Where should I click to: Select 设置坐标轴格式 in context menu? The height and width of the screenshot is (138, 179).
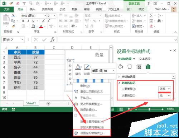click(92, 133)
